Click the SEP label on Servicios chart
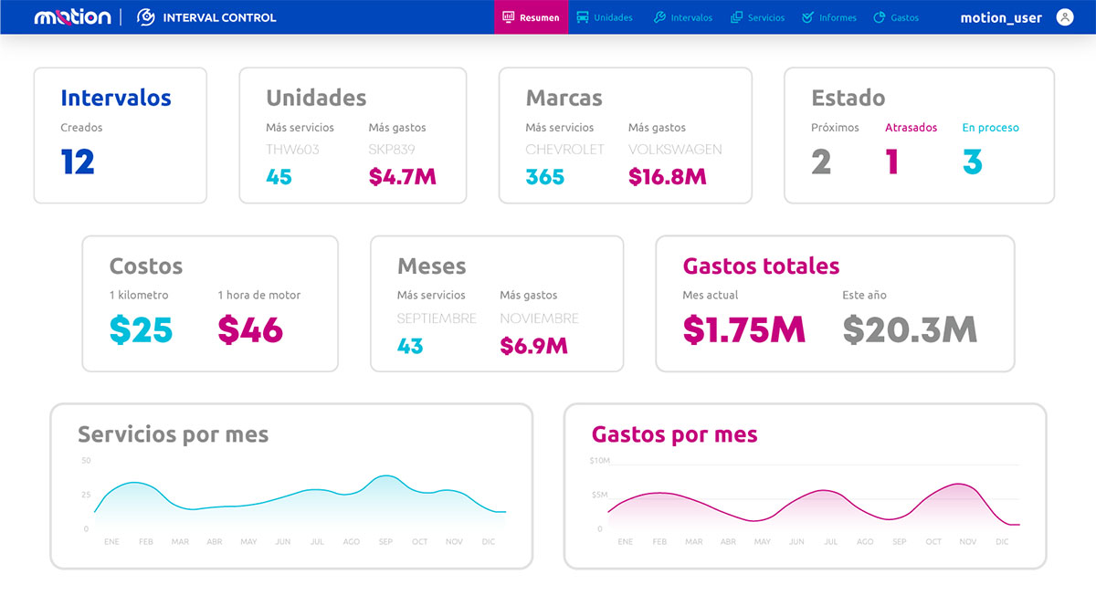This screenshot has height=616, width=1096. [x=385, y=542]
